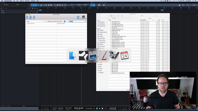Open the Working drive in Finder sidebar
Image resolution: width=198 pixels, height=111 pixels.
coord(102,22)
